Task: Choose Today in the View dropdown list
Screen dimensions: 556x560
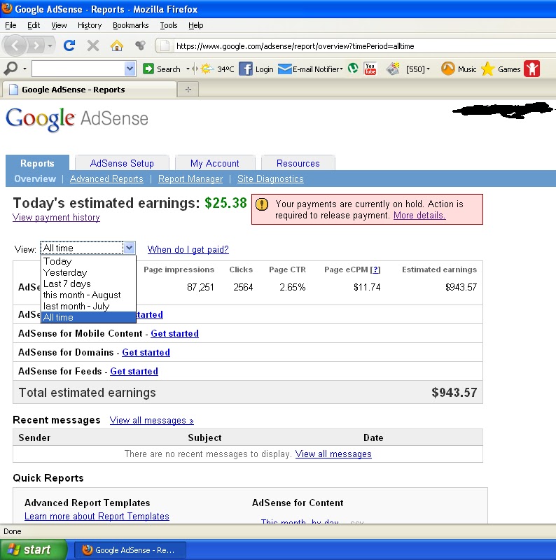Action: 88,261
